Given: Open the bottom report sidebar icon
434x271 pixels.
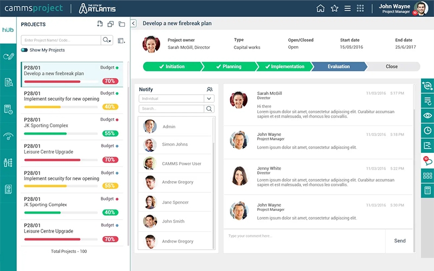Looking at the screenshot, I should pyautogui.click(x=8, y=189).
